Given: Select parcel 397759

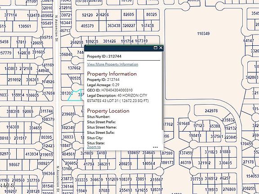Looking at the screenshot, I should coord(196,179).
